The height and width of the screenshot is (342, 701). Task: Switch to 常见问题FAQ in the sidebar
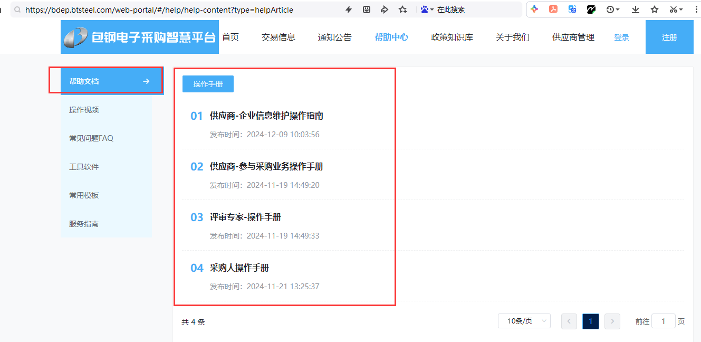[91, 138]
